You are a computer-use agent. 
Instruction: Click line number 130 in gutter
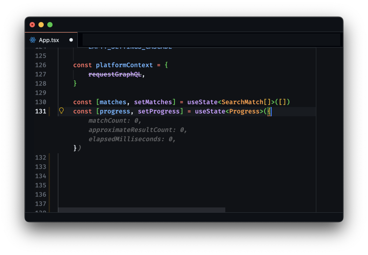pos(41,102)
